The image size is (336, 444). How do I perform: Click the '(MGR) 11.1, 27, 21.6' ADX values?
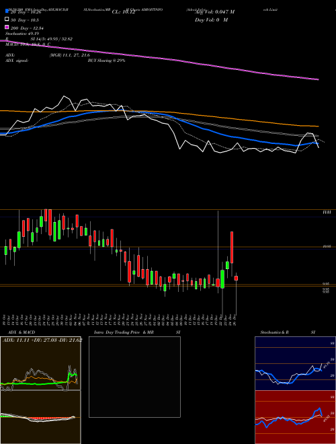point(69,55)
